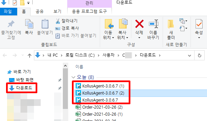Create a New folder (새 폴더)
Image resolution: width=207 pixels, height=121 pixels.
(171, 29)
